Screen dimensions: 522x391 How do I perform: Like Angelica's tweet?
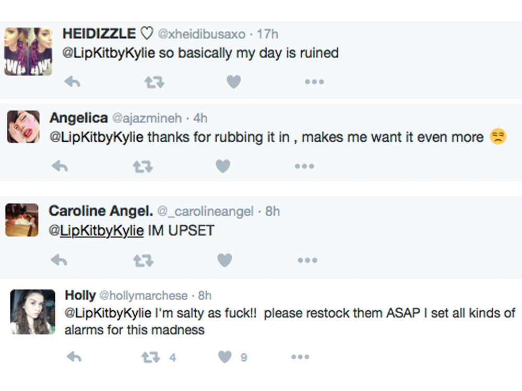[223, 166]
